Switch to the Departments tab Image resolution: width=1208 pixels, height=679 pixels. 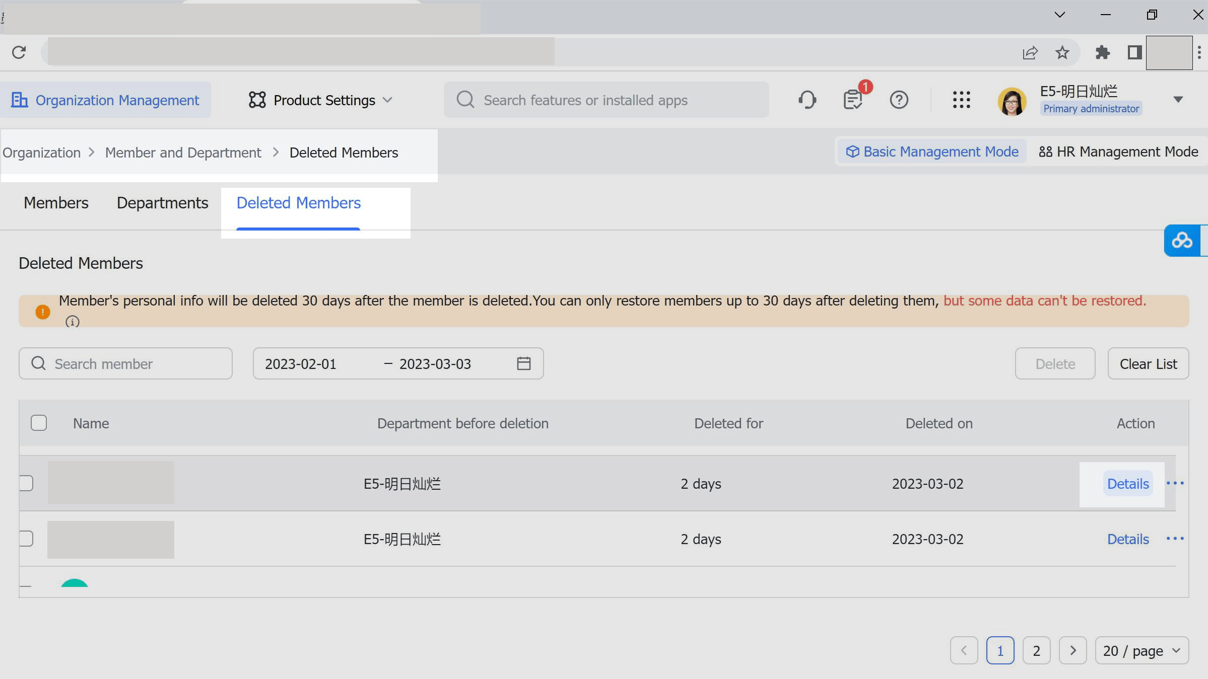click(x=163, y=203)
